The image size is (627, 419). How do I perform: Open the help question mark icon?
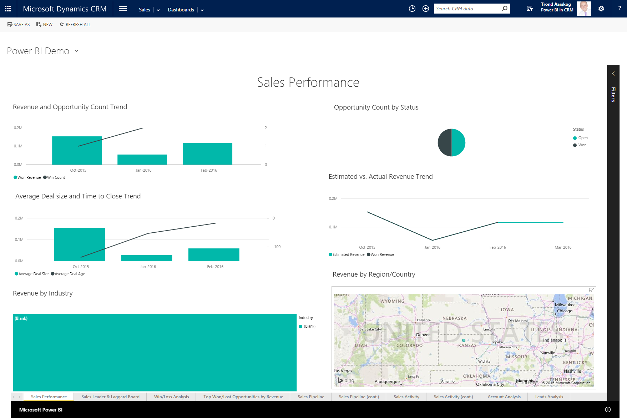click(620, 8)
